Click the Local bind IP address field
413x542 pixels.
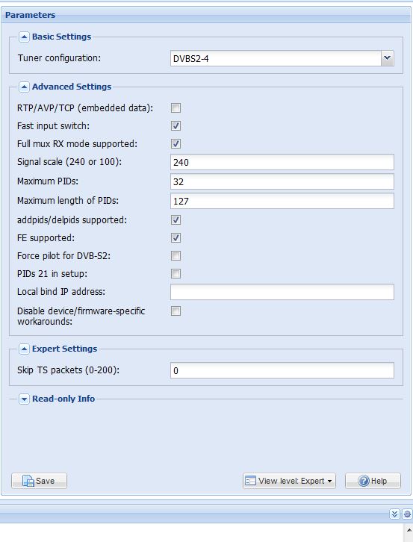282,292
